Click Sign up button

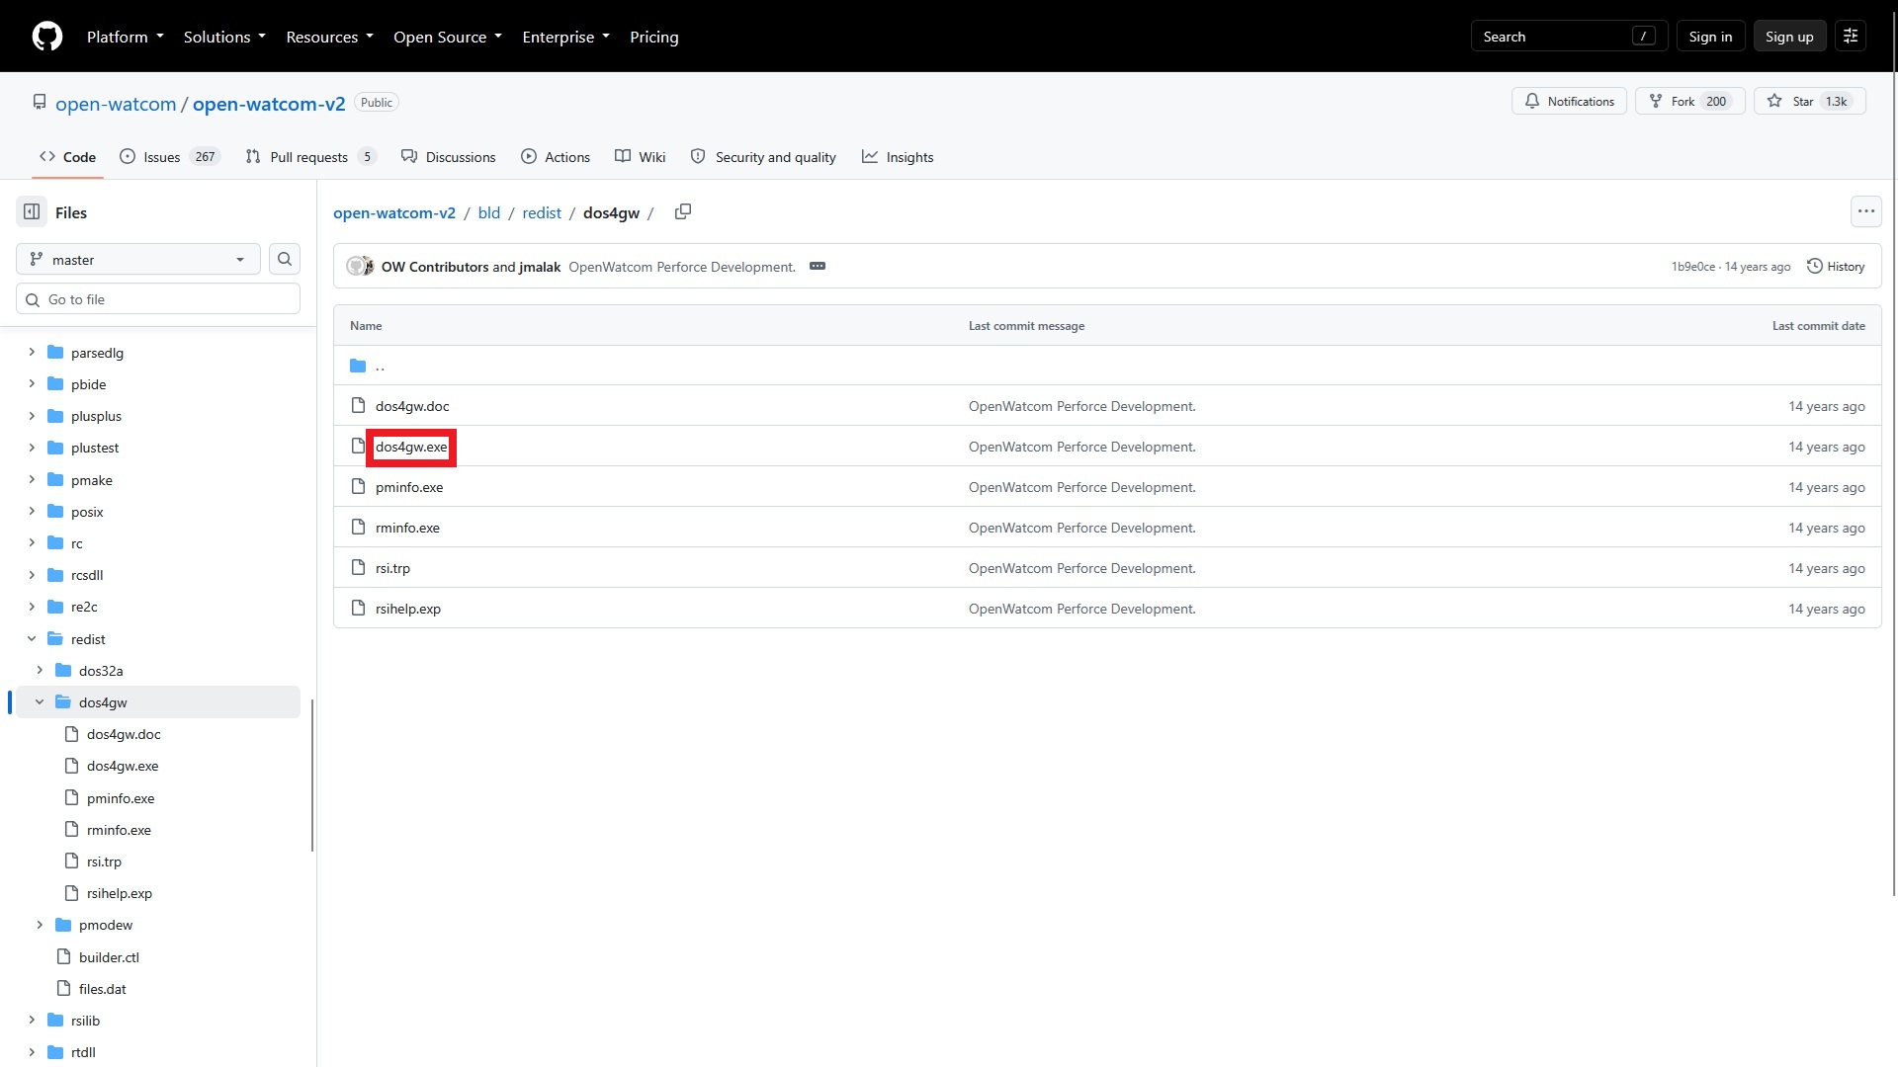(1789, 37)
